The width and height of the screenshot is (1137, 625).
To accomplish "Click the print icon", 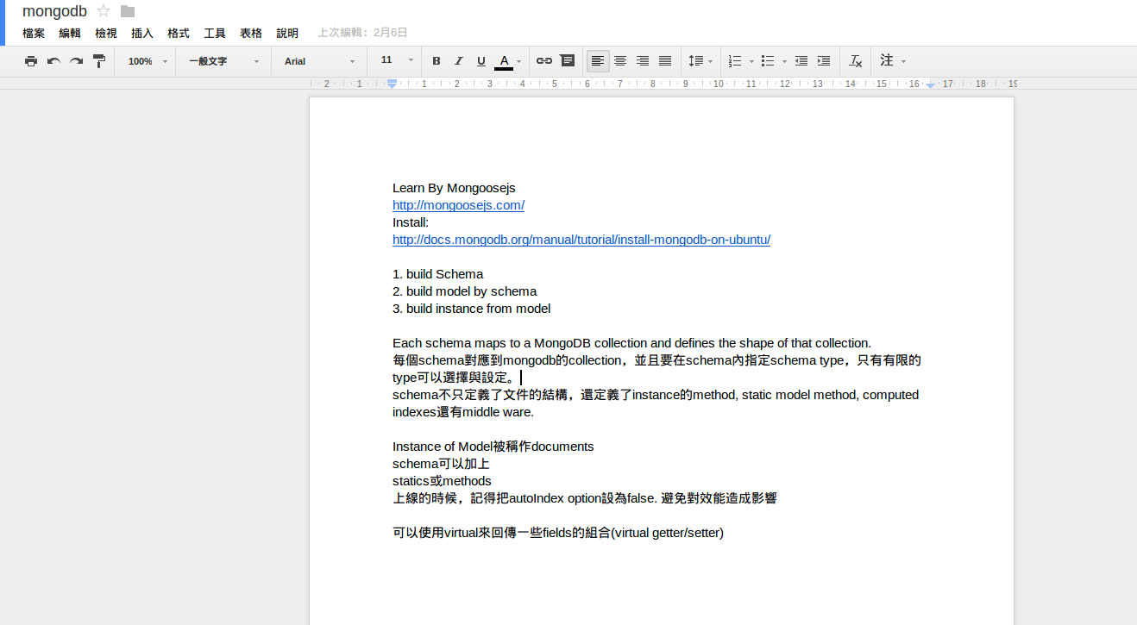I will [x=31, y=61].
